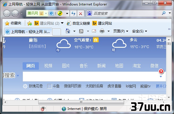
Task: Click the magnifier search button
Action: click(164, 13)
